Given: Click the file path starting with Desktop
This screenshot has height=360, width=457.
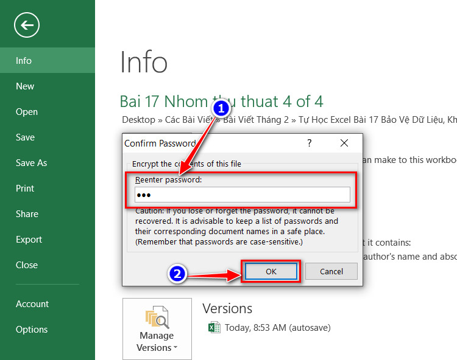Looking at the screenshot, I should point(289,120).
